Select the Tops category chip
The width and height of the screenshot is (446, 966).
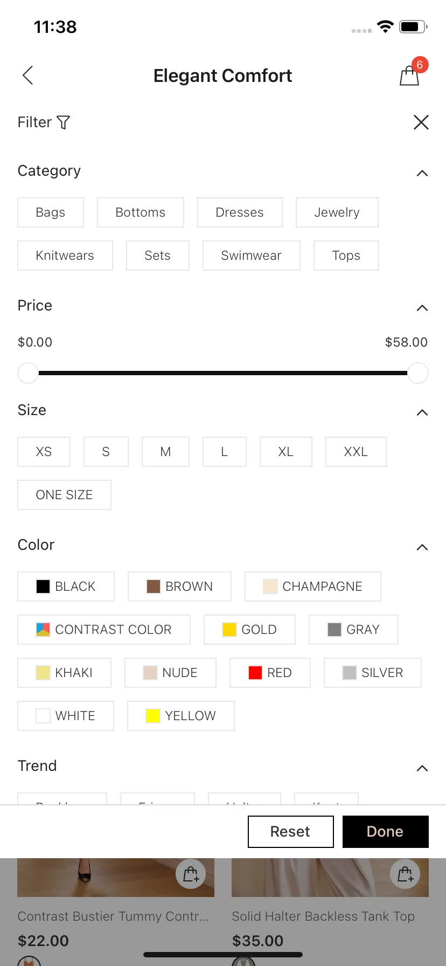click(346, 256)
